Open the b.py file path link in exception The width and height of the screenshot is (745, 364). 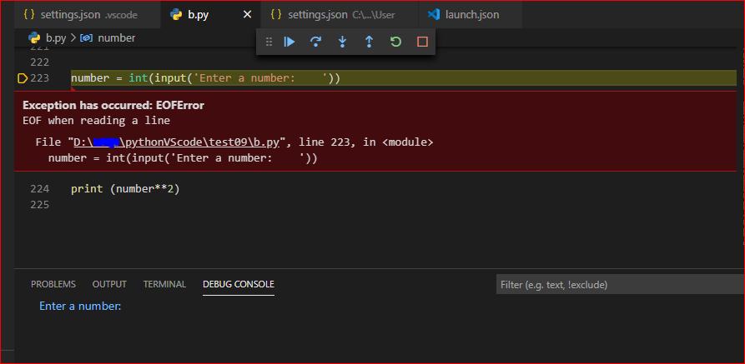tap(177, 142)
